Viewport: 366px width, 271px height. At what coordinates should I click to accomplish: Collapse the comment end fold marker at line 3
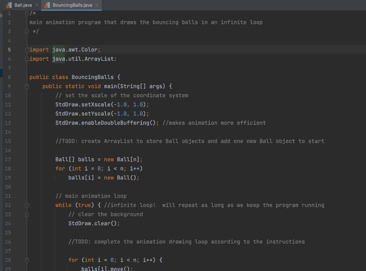pyautogui.click(x=27, y=31)
